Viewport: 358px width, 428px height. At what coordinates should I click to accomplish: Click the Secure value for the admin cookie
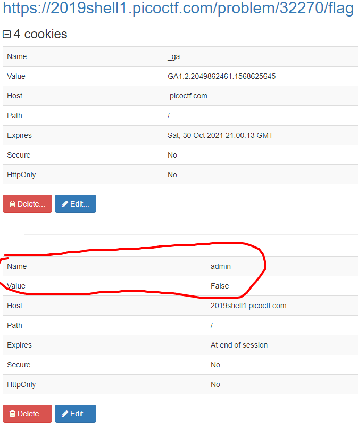(215, 365)
